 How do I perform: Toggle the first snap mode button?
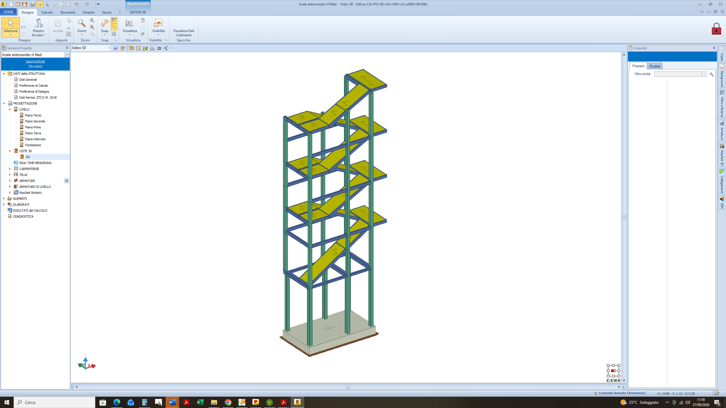(x=114, y=20)
